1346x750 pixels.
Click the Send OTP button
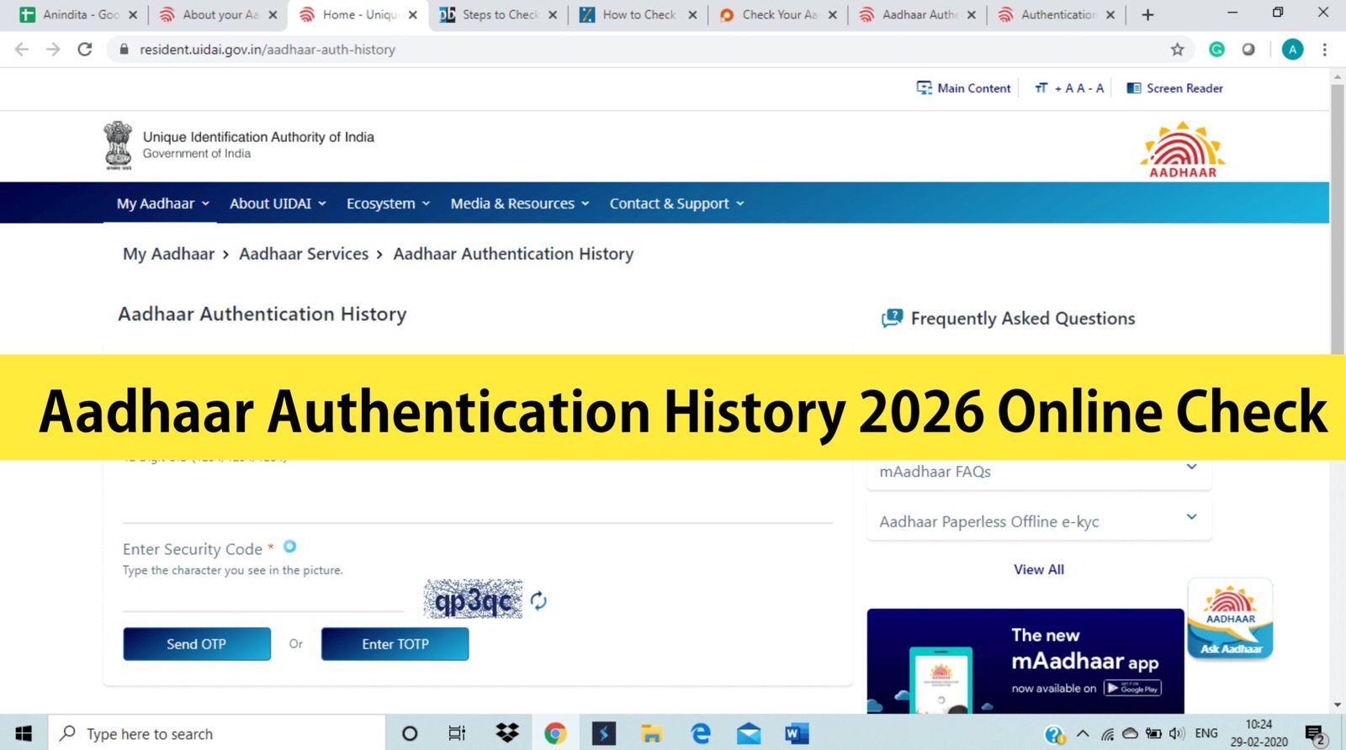tap(197, 644)
